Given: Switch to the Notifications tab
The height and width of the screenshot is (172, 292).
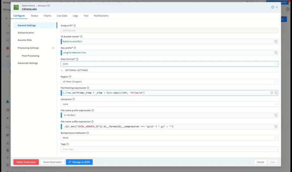Looking at the screenshot, I should click(101, 16).
